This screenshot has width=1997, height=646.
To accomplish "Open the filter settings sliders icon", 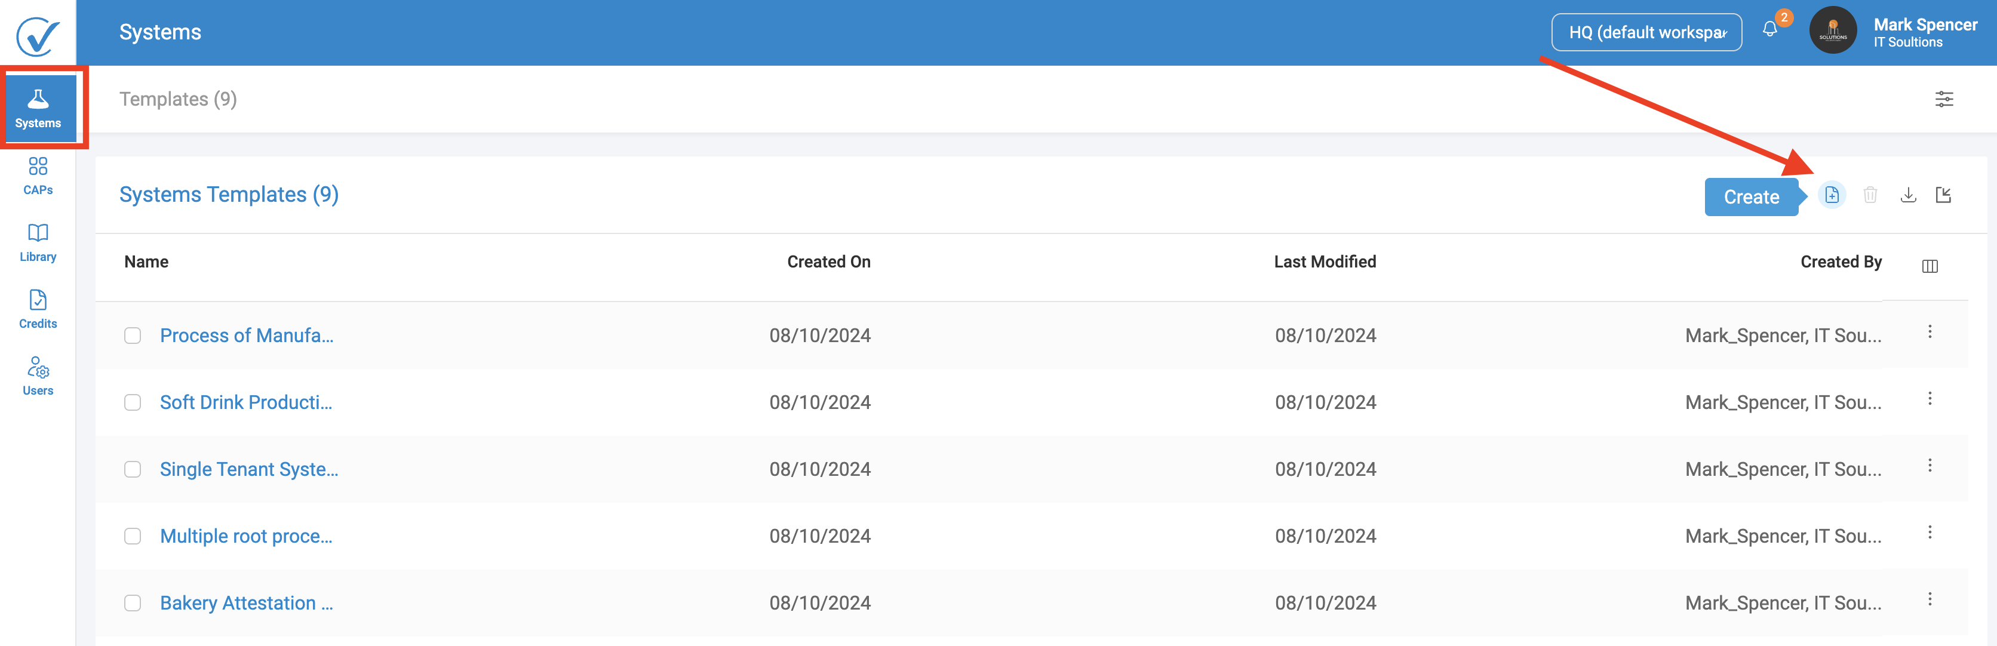I will (x=1944, y=99).
